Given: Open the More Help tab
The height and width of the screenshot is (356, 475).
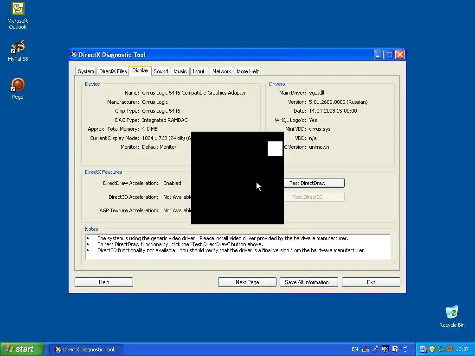Looking at the screenshot, I should 248,71.
